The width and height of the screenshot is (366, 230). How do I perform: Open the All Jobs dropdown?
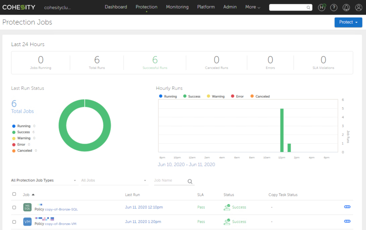click(x=115, y=180)
